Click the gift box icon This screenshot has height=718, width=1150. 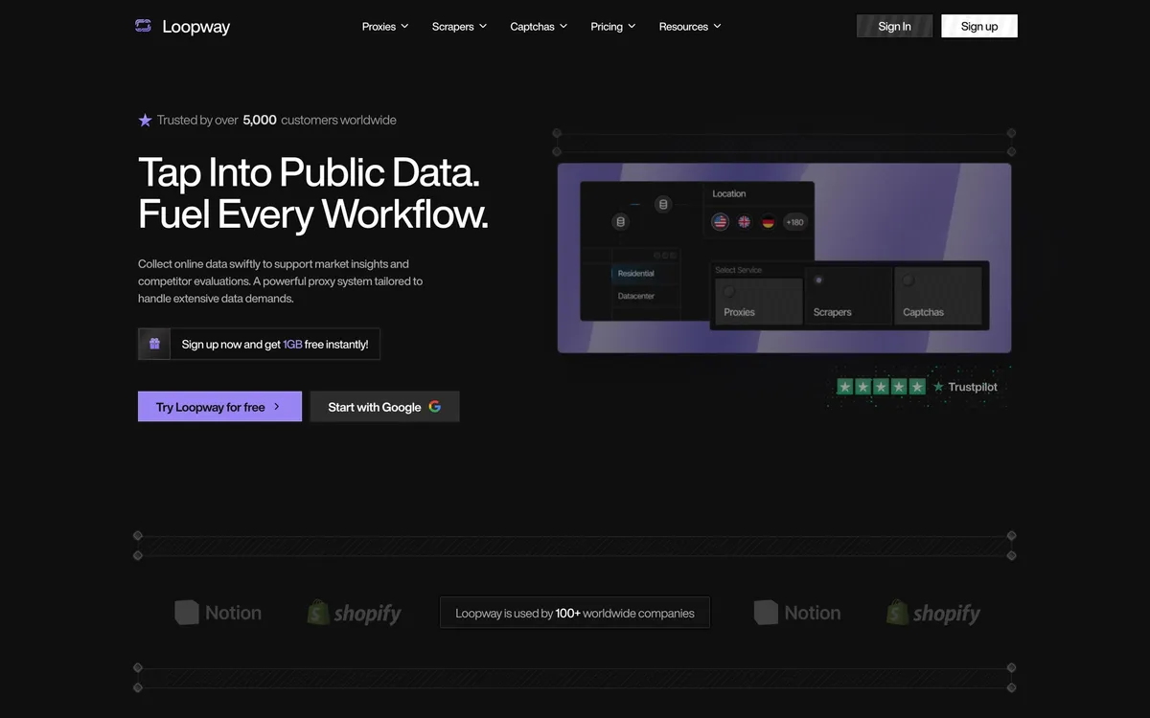[154, 344]
